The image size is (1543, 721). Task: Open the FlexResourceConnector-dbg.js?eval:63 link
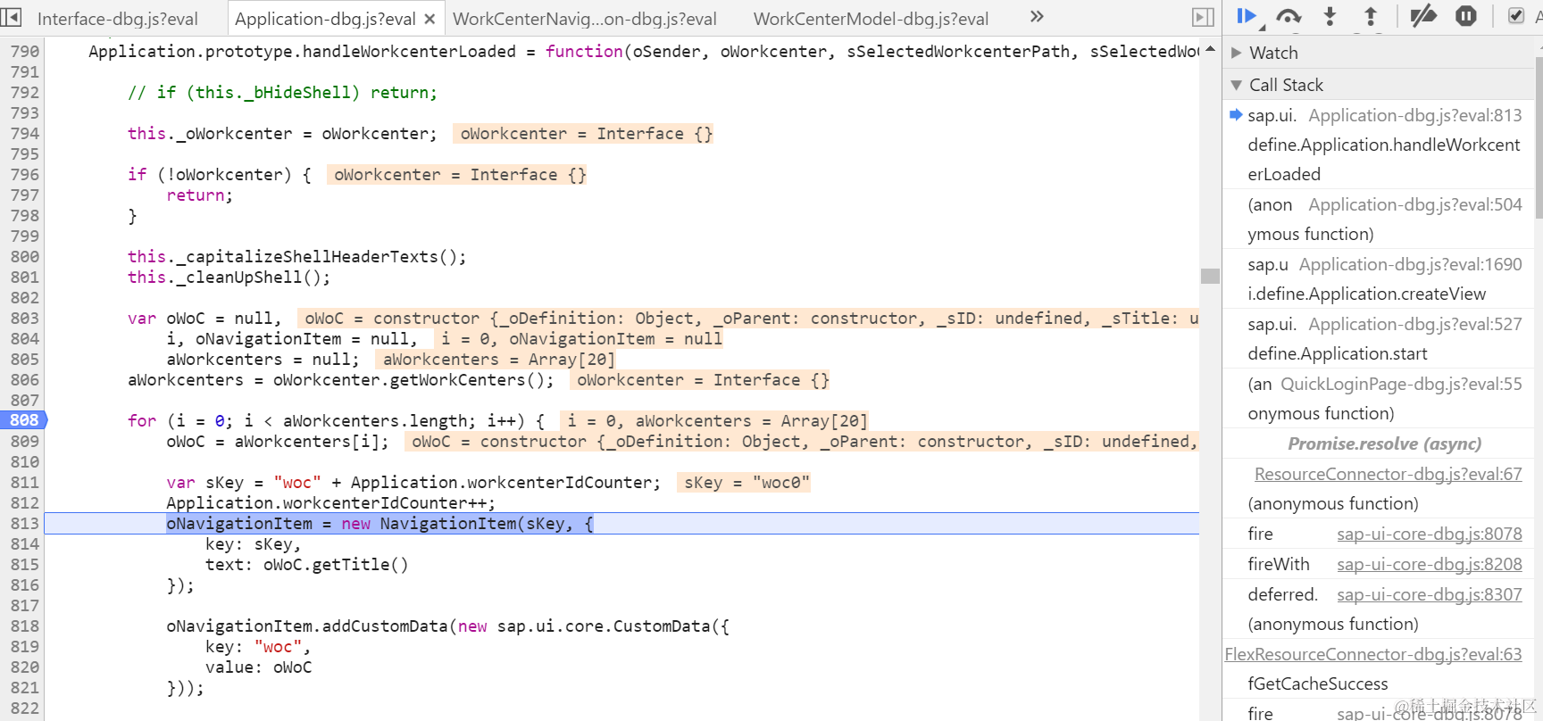[x=1373, y=654]
